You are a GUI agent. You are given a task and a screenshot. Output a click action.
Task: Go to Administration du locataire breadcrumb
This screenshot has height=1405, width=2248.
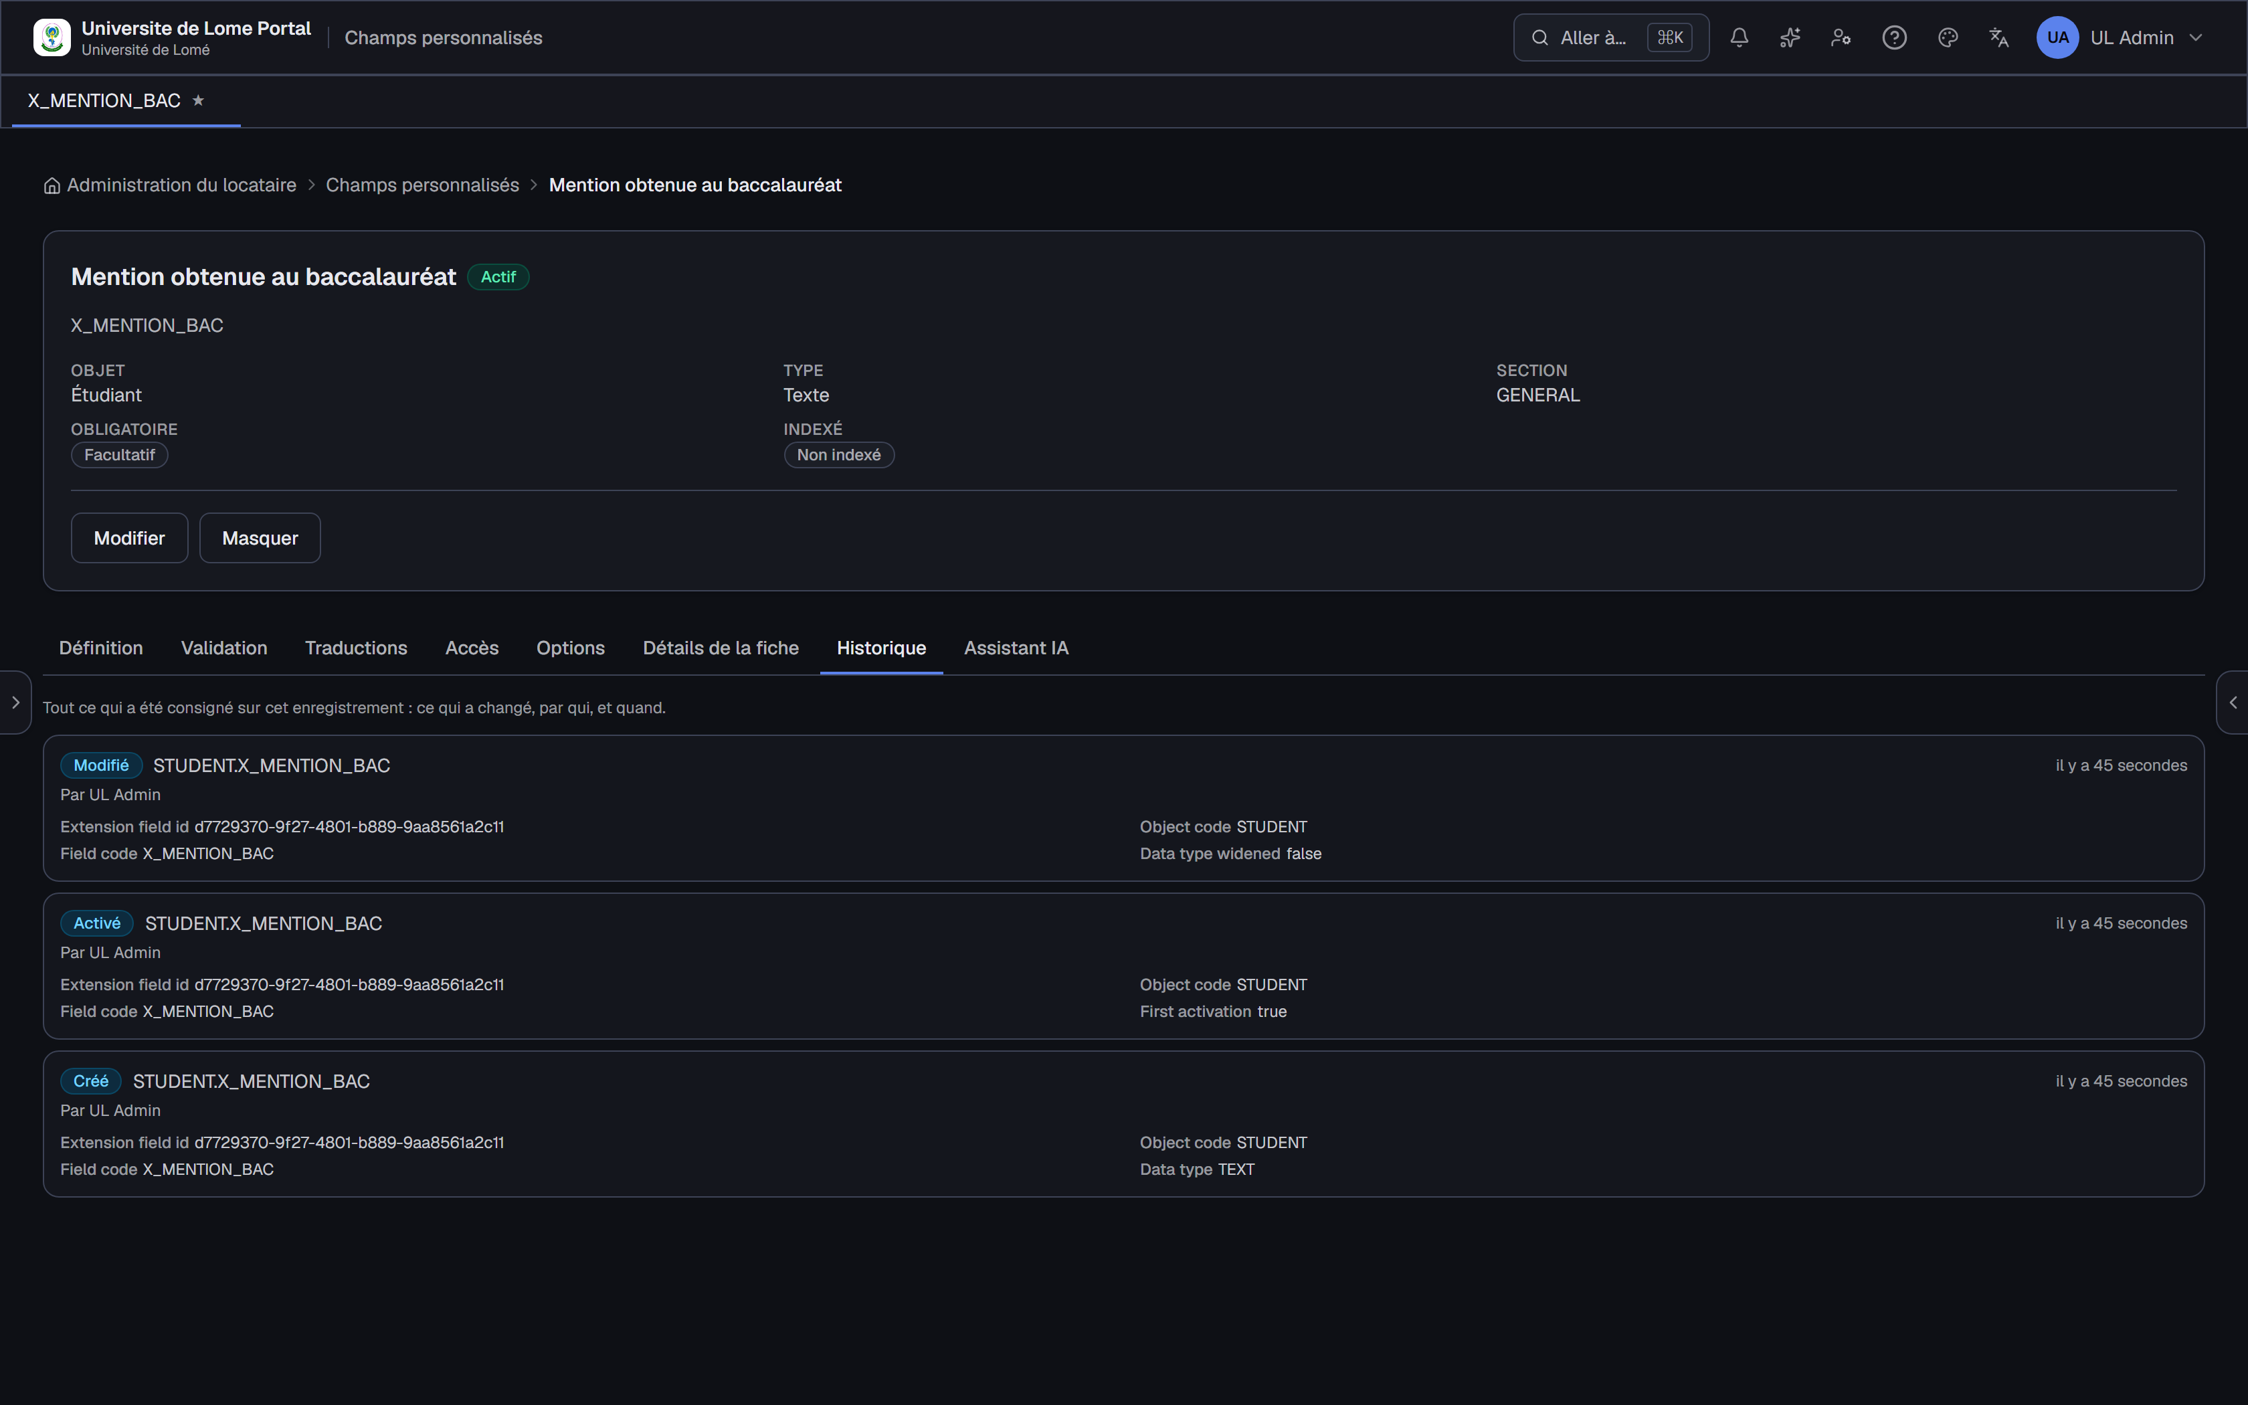tap(181, 185)
